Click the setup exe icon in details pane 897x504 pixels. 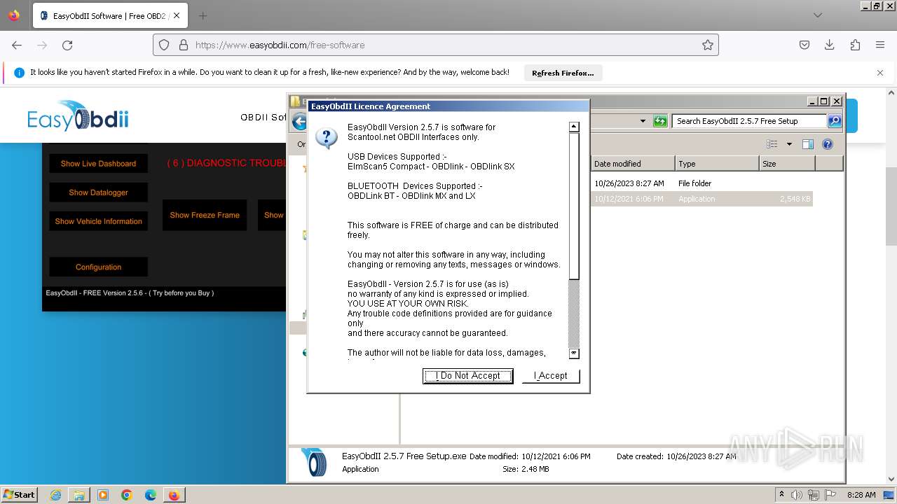tap(314, 462)
